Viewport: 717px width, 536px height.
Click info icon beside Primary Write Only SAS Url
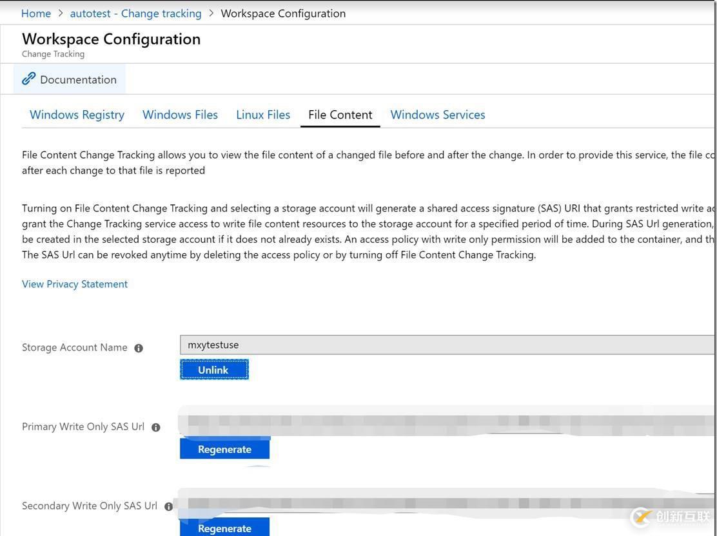pyautogui.click(x=155, y=427)
